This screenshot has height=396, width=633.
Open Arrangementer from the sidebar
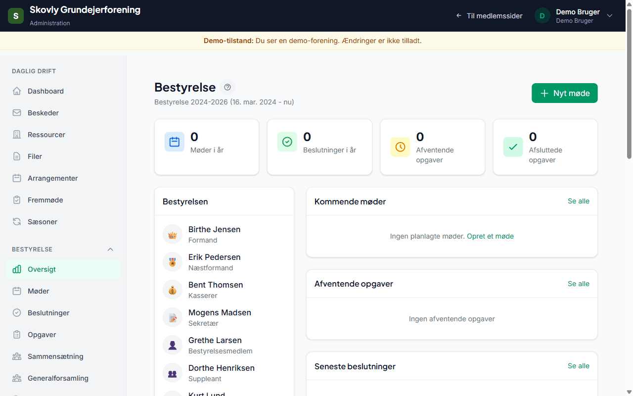click(63, 178)
